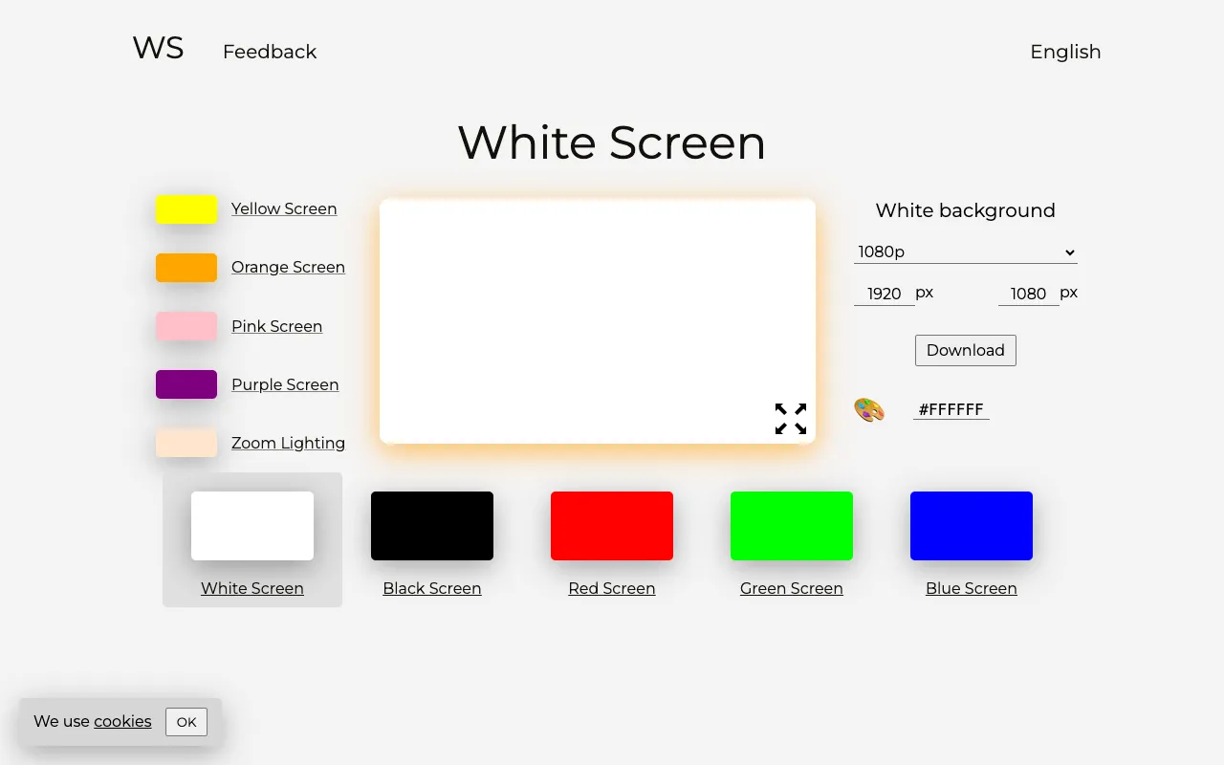
Task: Click the purple color swatch icon
Action: click(186, 384)
